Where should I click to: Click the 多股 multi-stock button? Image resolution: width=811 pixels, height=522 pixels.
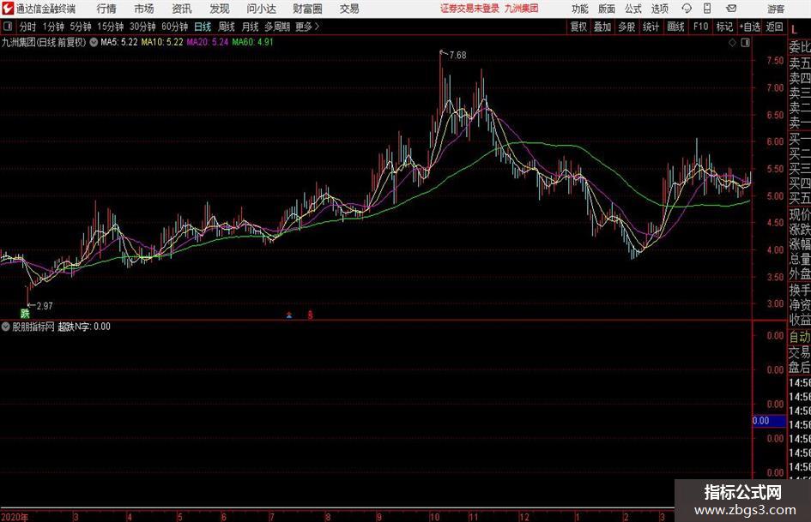(x=626, y=27)
